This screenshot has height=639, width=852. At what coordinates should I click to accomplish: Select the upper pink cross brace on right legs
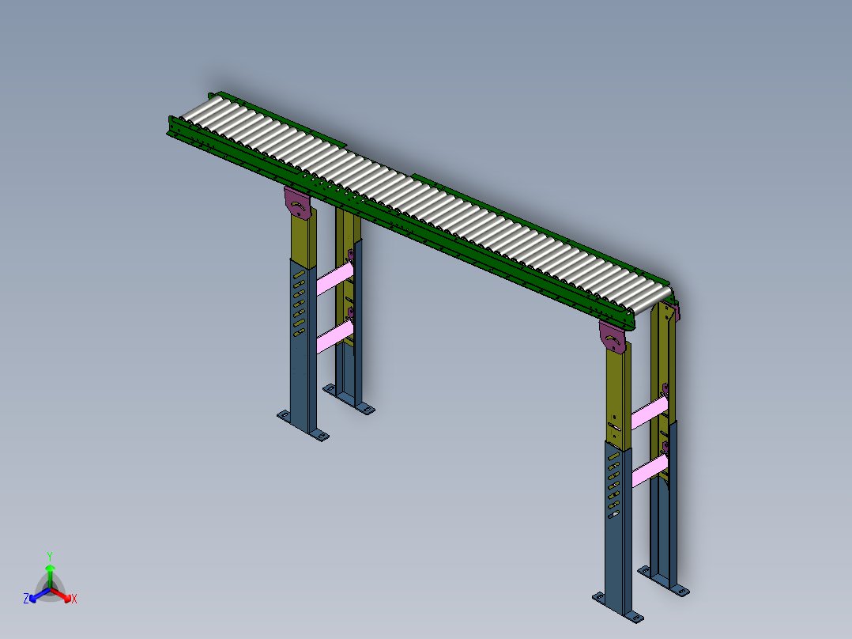650,413
